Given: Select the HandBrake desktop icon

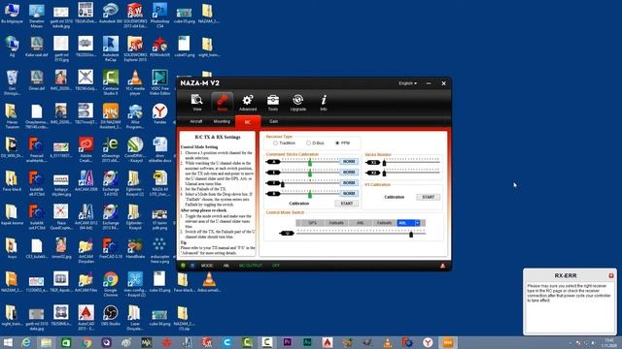Looking at the screenshot, I should 135,248.
